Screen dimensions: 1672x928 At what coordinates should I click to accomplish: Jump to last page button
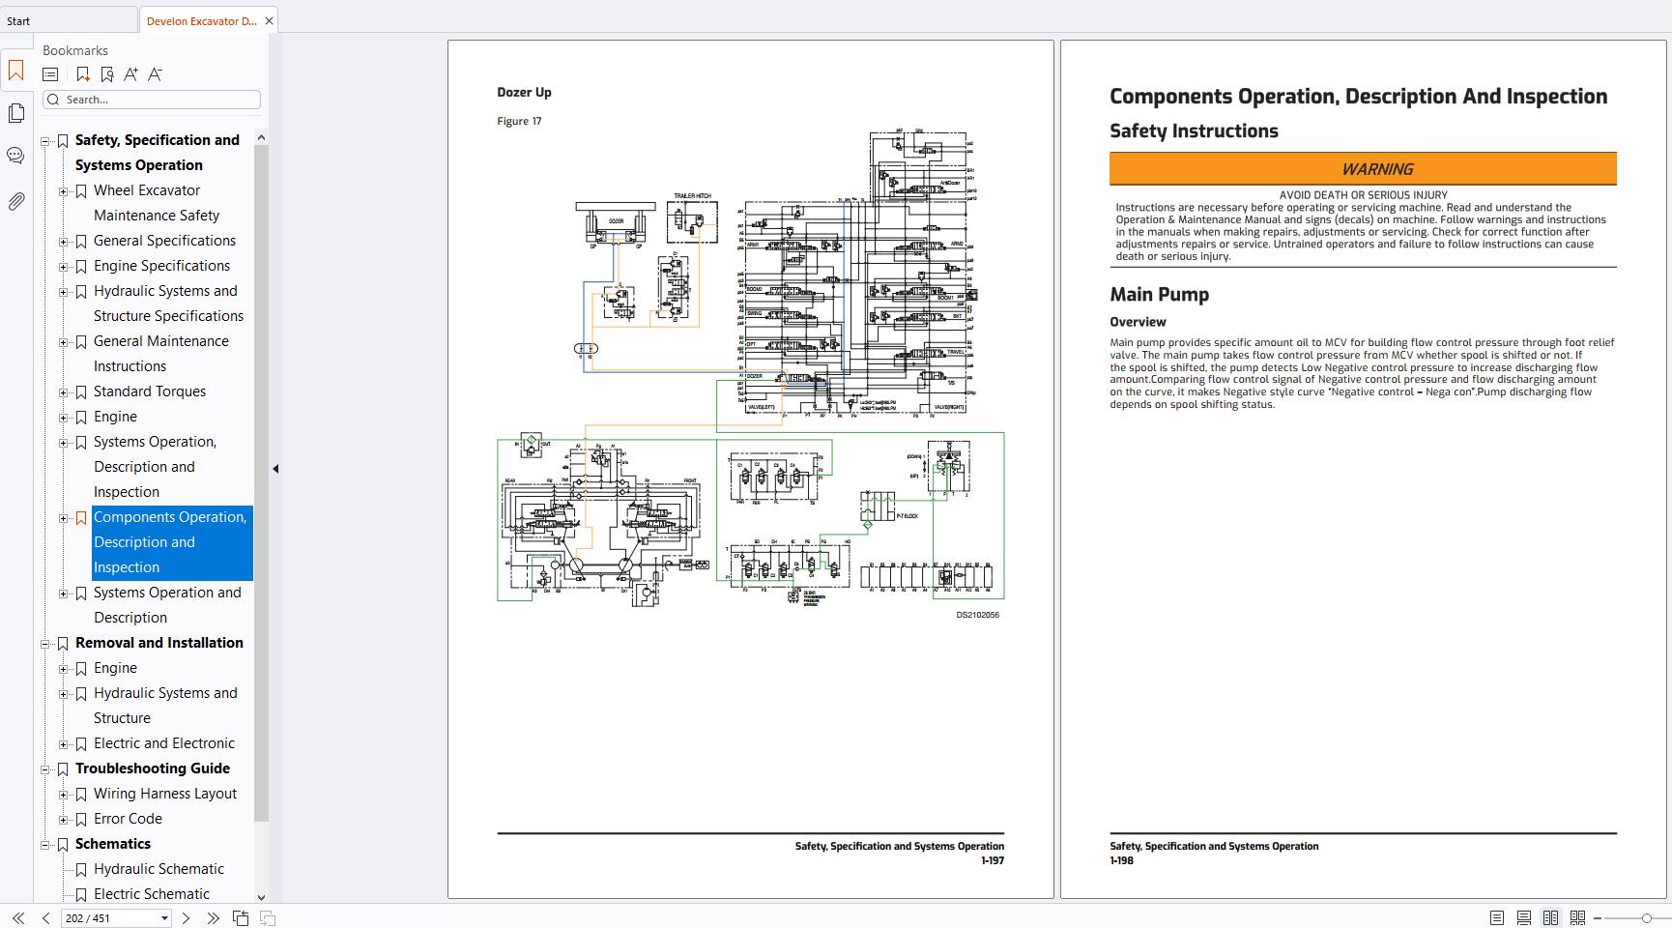[x=214, y=918]
